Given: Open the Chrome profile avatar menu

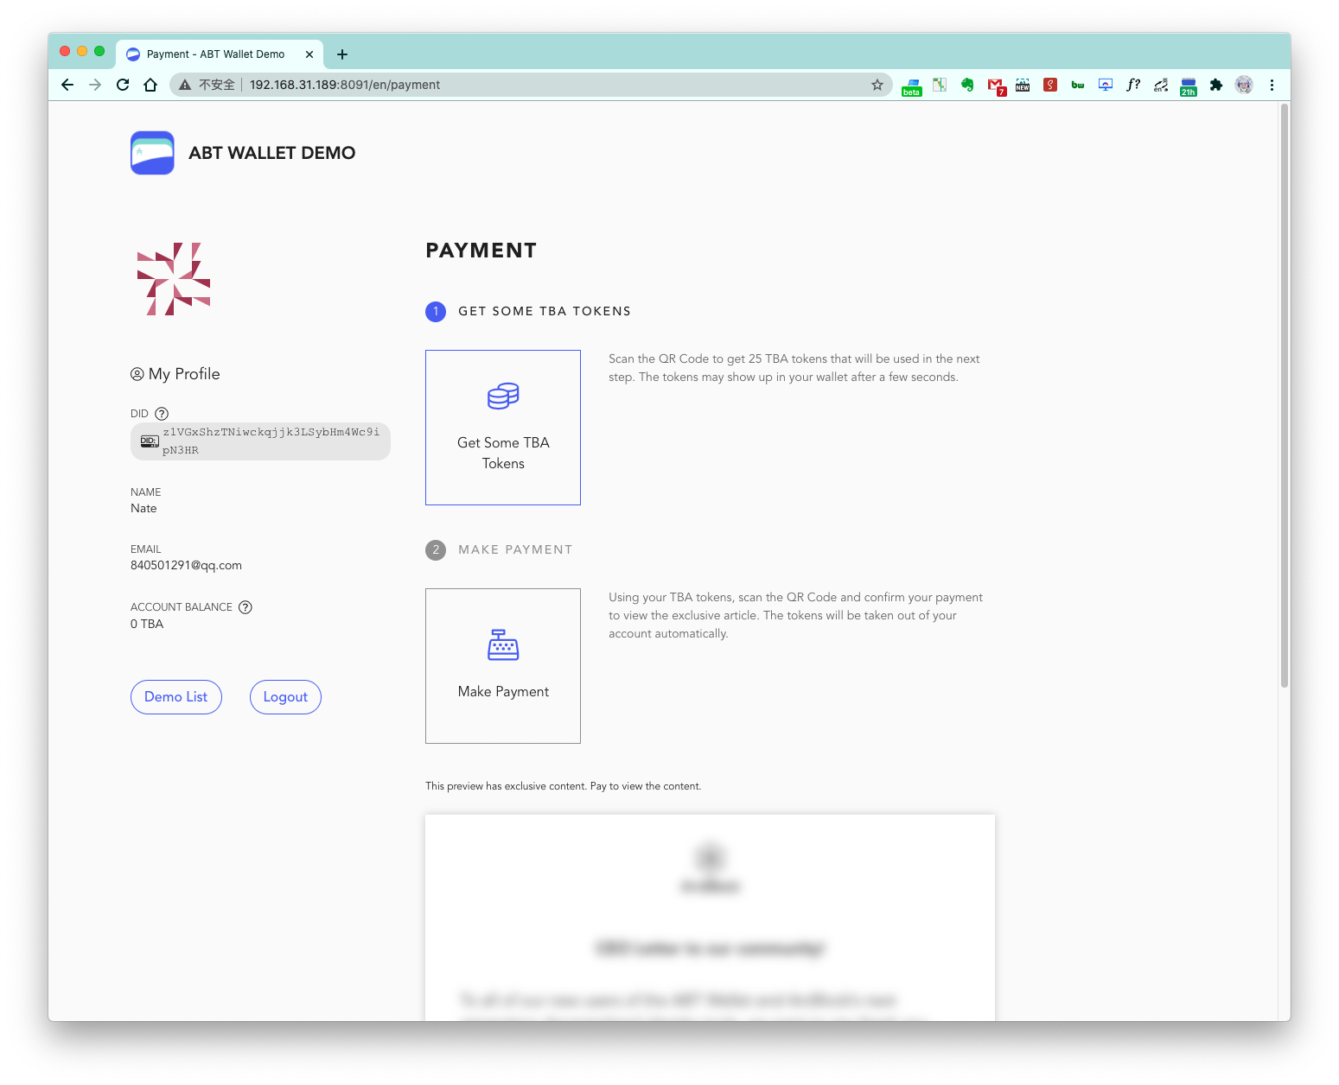Looking at the screenshot, I should pyautogui.click(x=1244, y=85).
